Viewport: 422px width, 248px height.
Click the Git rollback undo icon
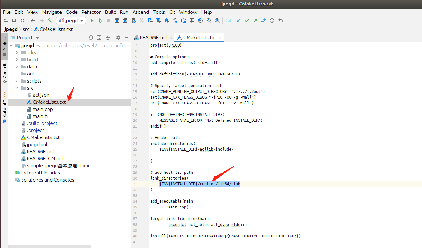tap(280, 21)
